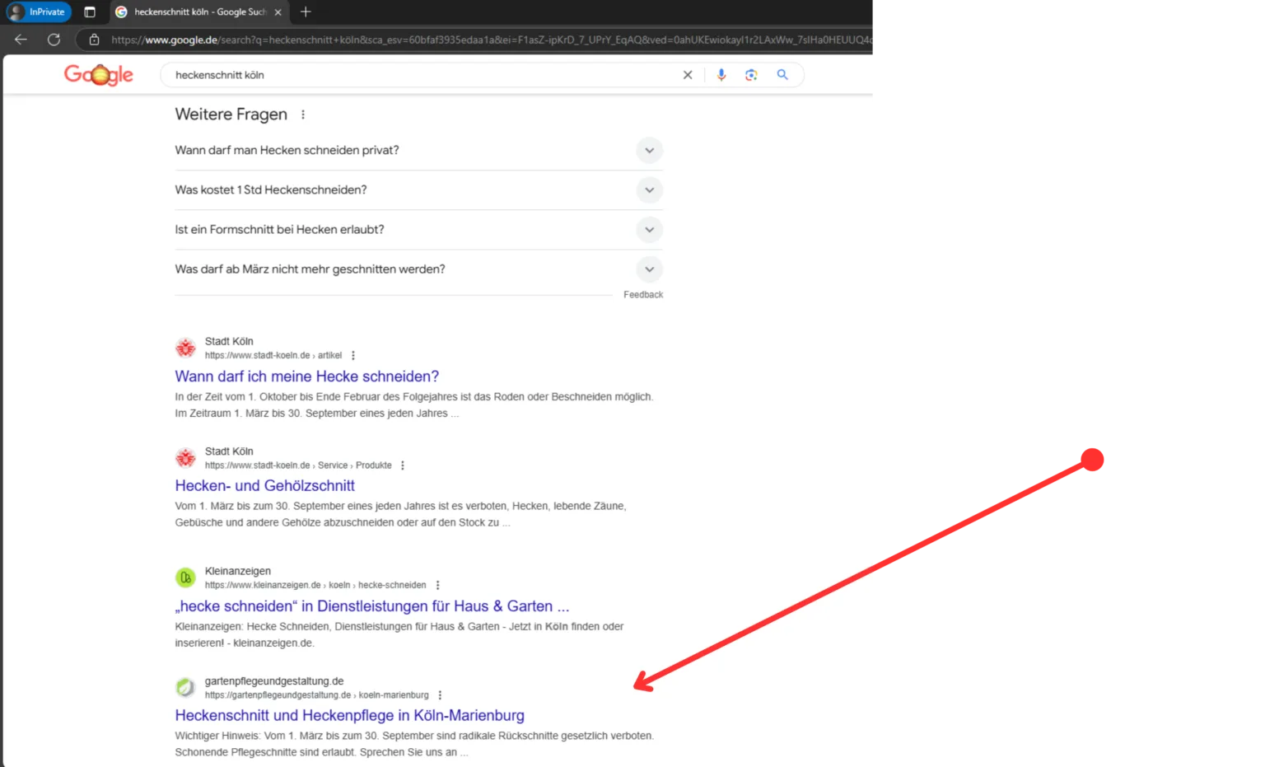Click the Kleinanzeigen favicon

pyautogui.click(x=186, y=578)
